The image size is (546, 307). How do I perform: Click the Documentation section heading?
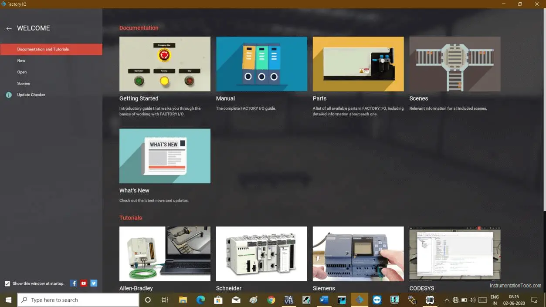coord(139,28)
